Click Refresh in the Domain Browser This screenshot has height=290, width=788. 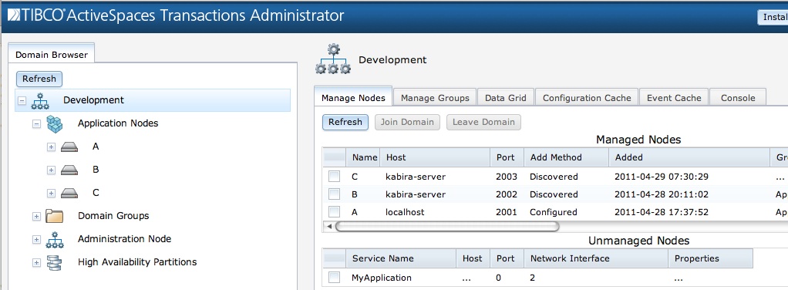(x=39, y=79)
